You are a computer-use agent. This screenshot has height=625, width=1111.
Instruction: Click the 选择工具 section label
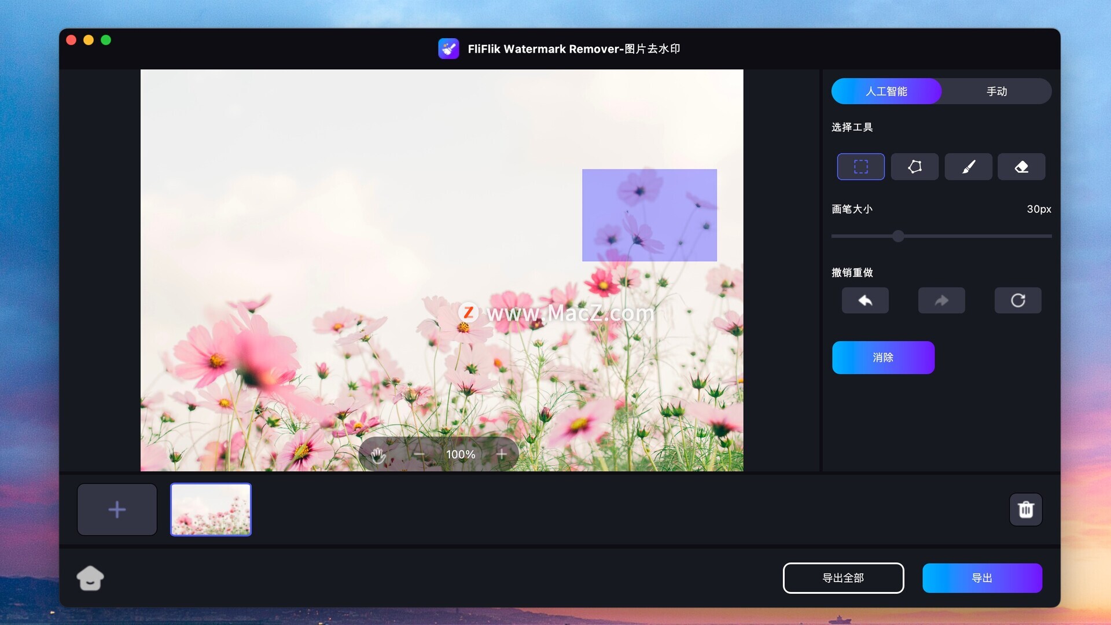[852, 127]
